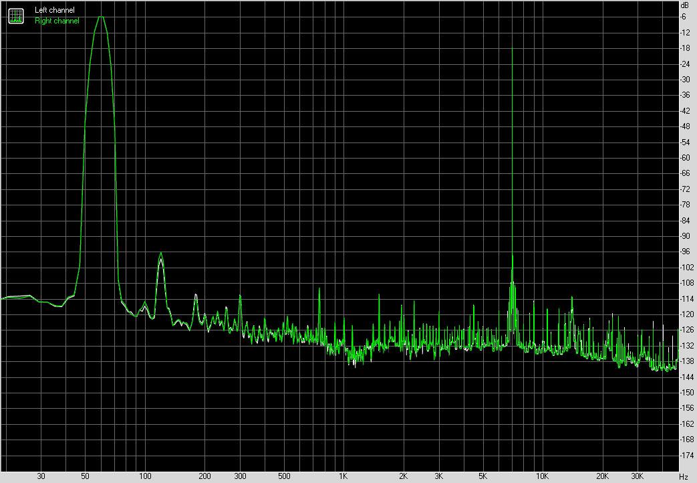Select the Right channel legend label
Image resolution: width=697 pixels, height=483 pixels.
point(57,21)
